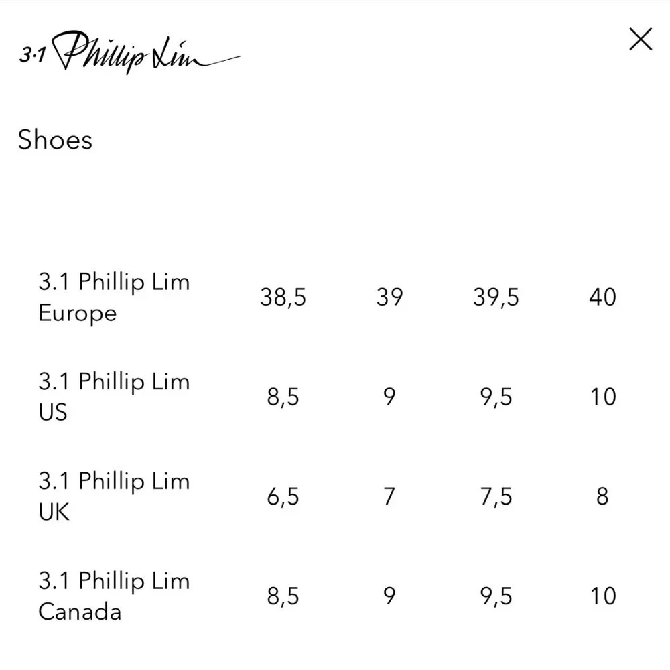Close the size chart overlay

pyautogui.click(x=641, y=39)
